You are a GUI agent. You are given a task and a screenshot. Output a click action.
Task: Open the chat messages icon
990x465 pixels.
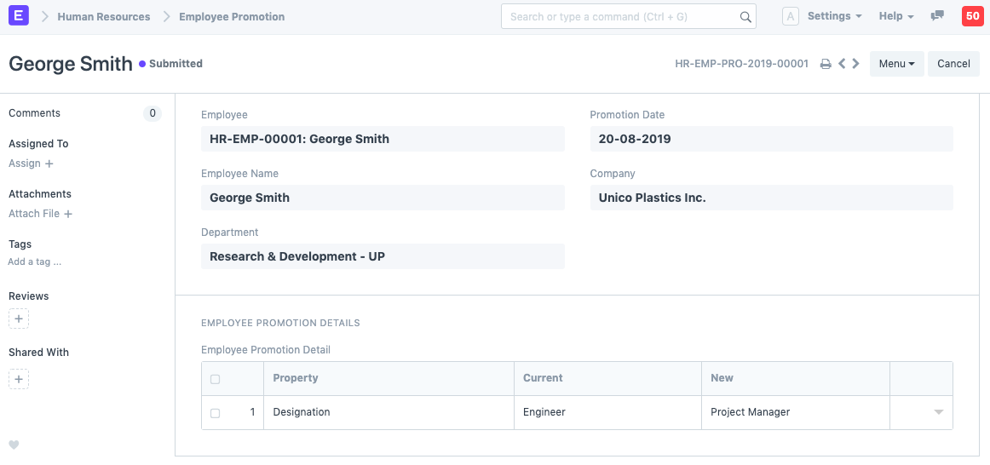(937, 16)
